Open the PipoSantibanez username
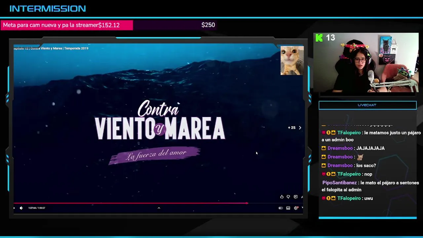Screen dimensions: 423x238 340,182
